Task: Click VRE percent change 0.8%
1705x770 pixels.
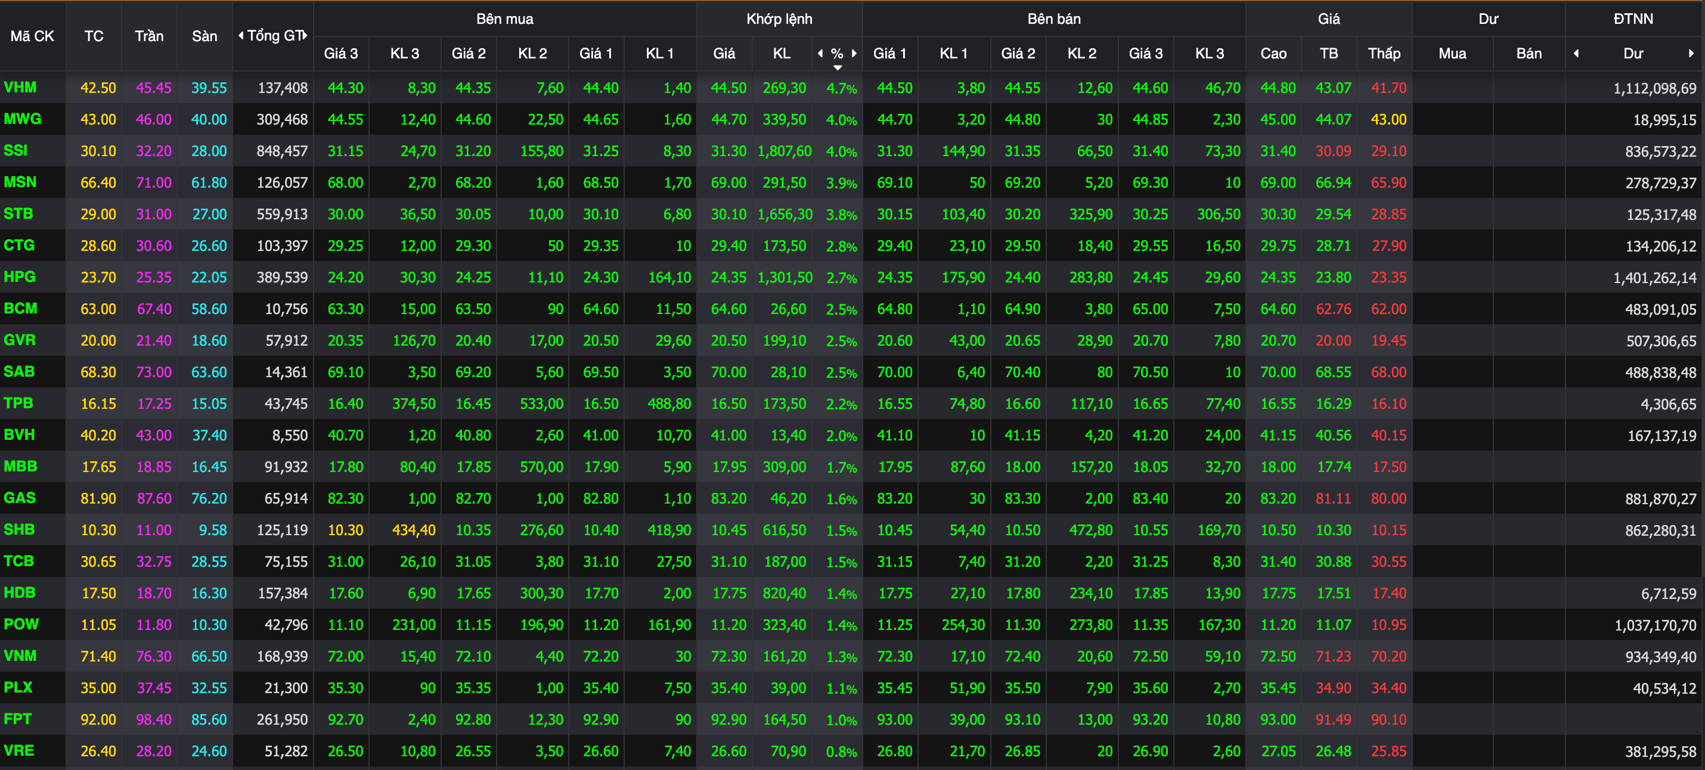Action: [x=841, y=752]
